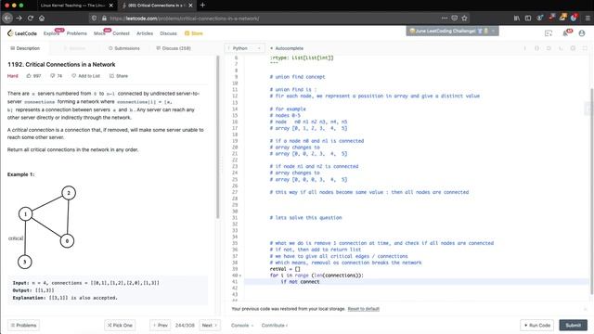Image resolution: width=594 pixels, height=334 pixels.
Task: Click the browser address bar URL
Action: [184, 19]
